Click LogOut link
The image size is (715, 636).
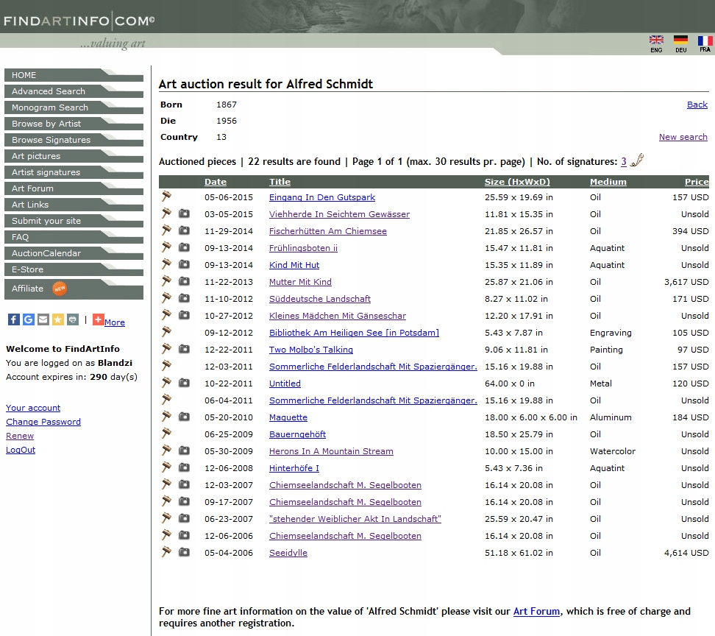tap(21, 450)
